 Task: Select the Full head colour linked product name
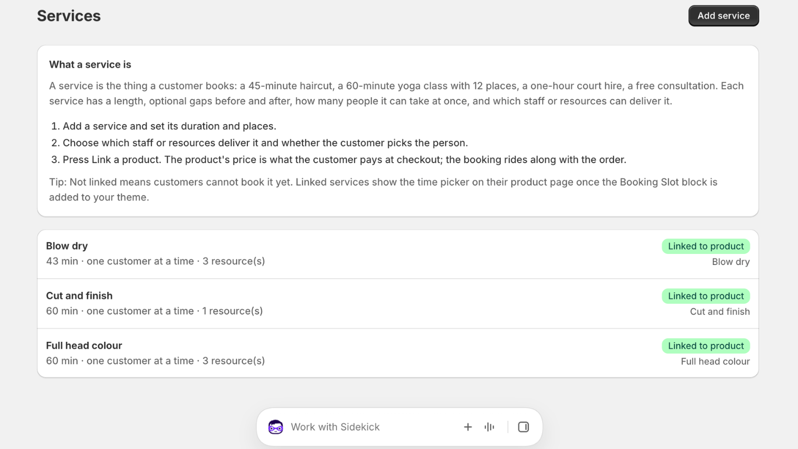tap(715, 362)
